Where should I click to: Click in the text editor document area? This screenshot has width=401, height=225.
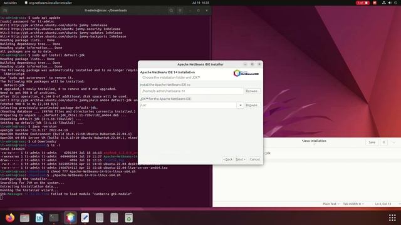307,179
